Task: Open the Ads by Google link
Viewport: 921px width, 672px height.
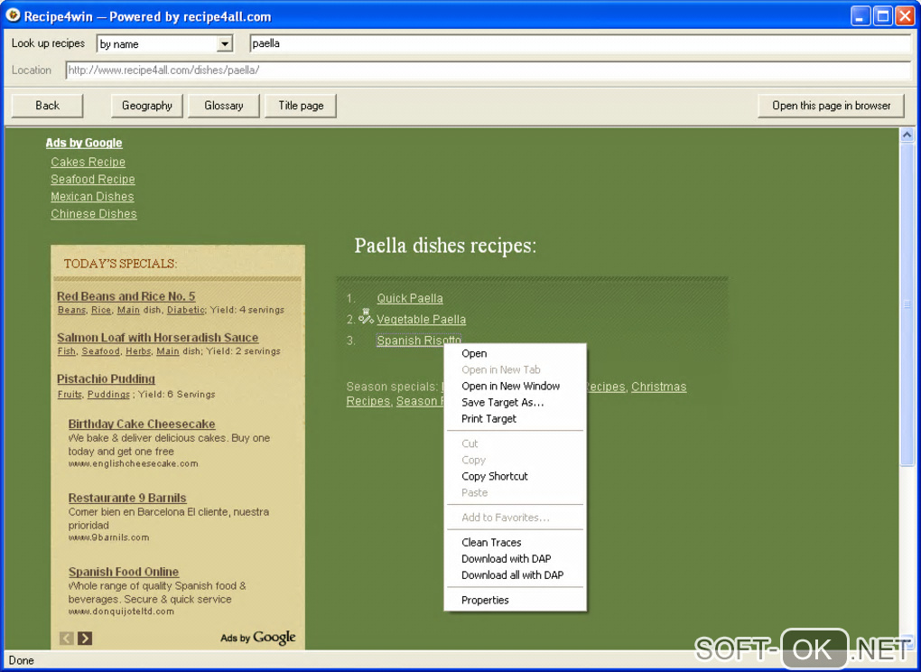Action: tap(84, 143)
